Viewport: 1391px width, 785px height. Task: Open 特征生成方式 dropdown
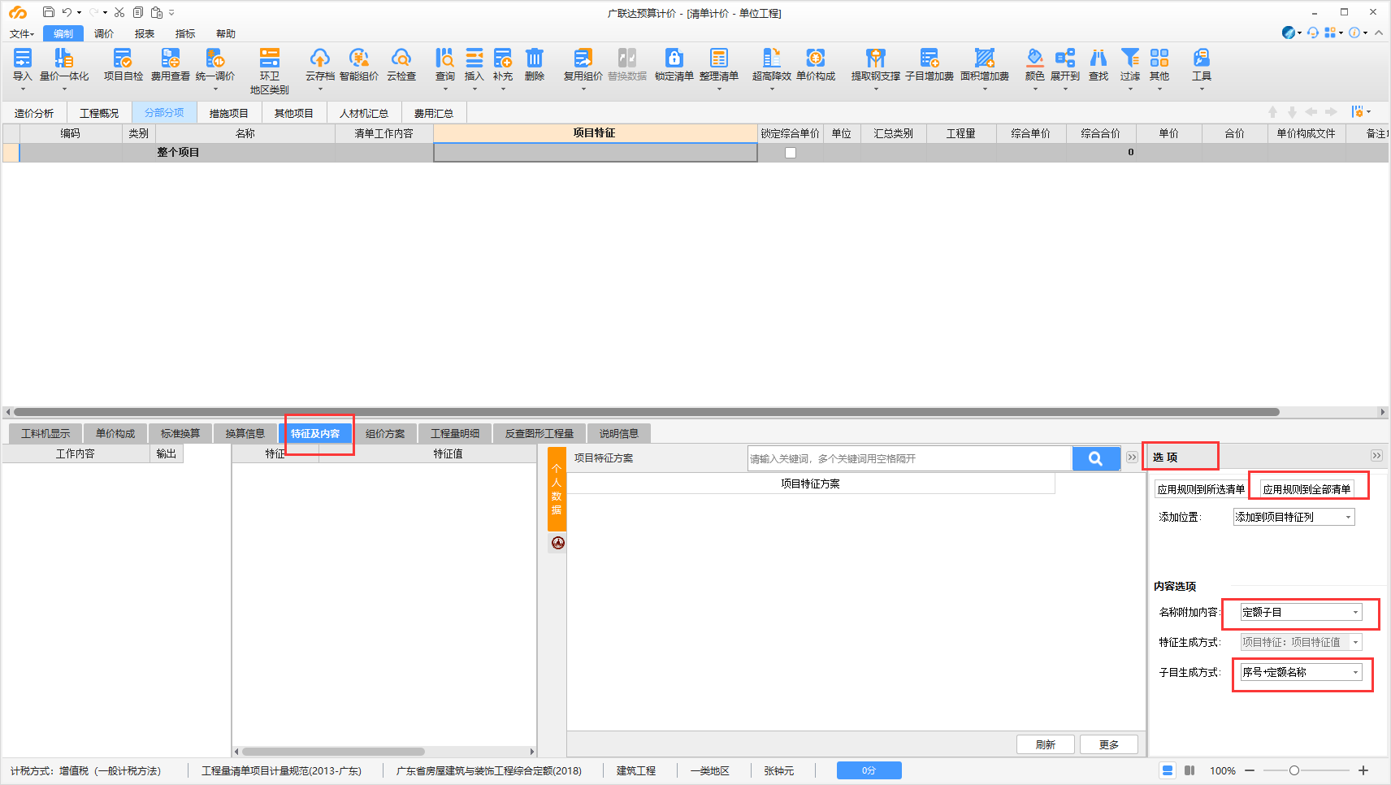click(1301, 642)
